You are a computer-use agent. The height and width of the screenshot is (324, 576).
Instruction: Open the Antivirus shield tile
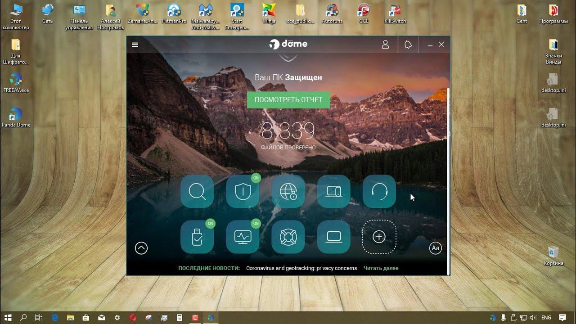(x=243, y=192)
